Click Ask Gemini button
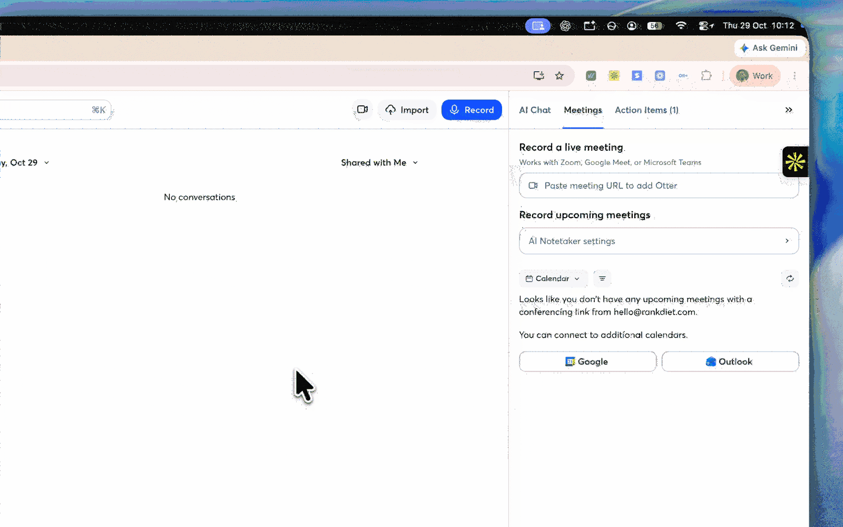 (x=769, y=48)
